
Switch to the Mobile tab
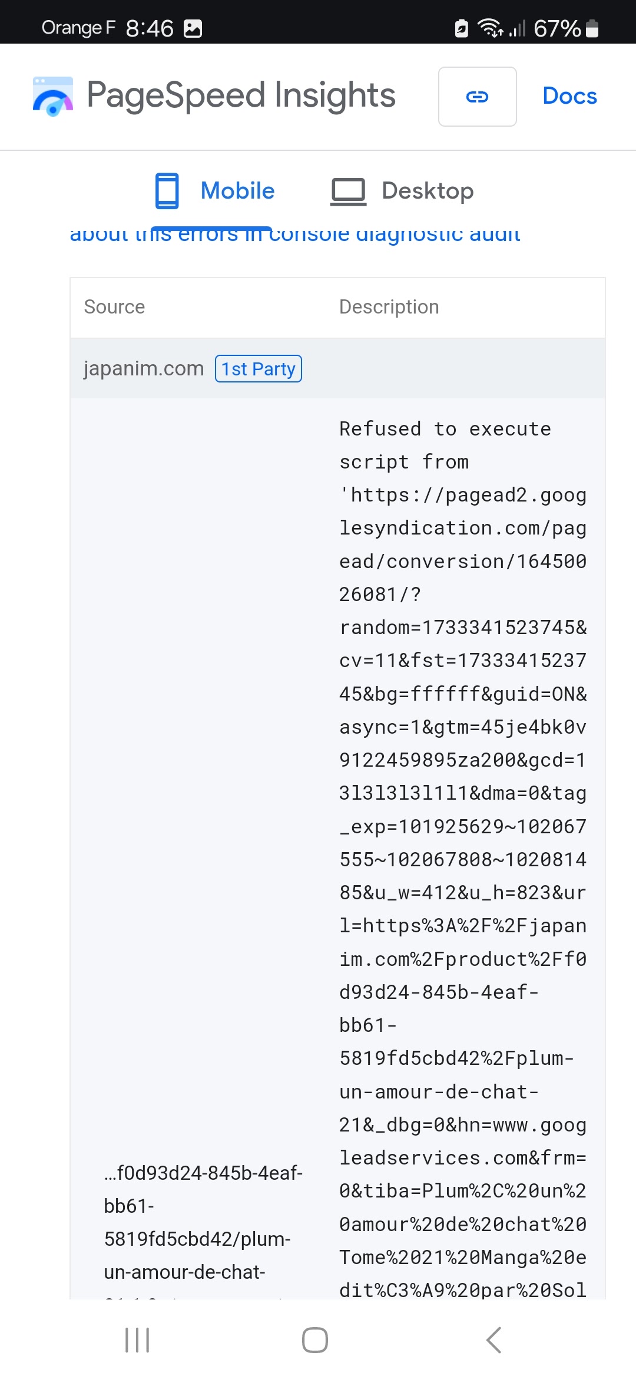point(237,191)
